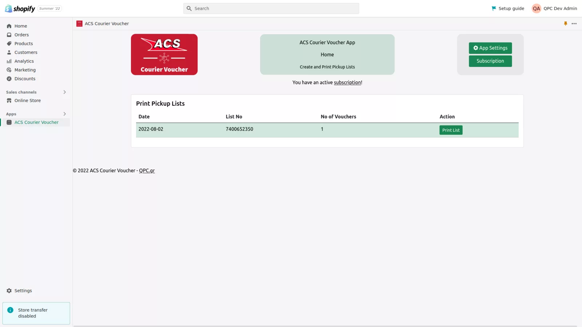The height and width of the screenshot is (327, 582).
Task: Expand the Sales channels chevron
Action: (x=65, y=92)
